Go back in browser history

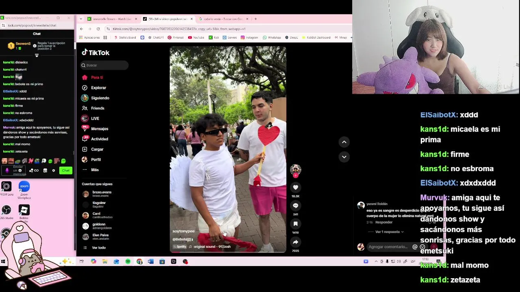point(81,29)
